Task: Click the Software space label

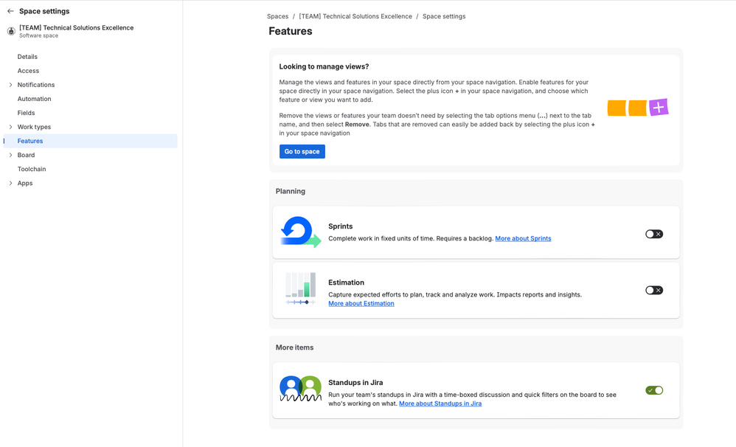Action: point(39,35)
